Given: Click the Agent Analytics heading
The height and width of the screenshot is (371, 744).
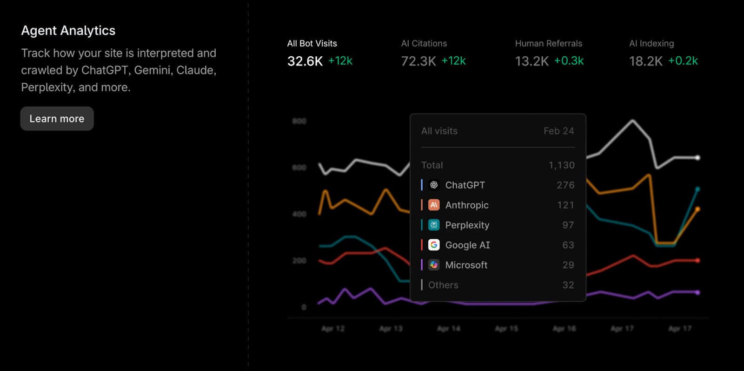Looking at the screenshot, I should pos(68,31).
